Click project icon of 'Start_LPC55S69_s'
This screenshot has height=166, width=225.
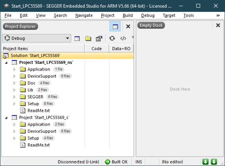click(x=14, y=117)
